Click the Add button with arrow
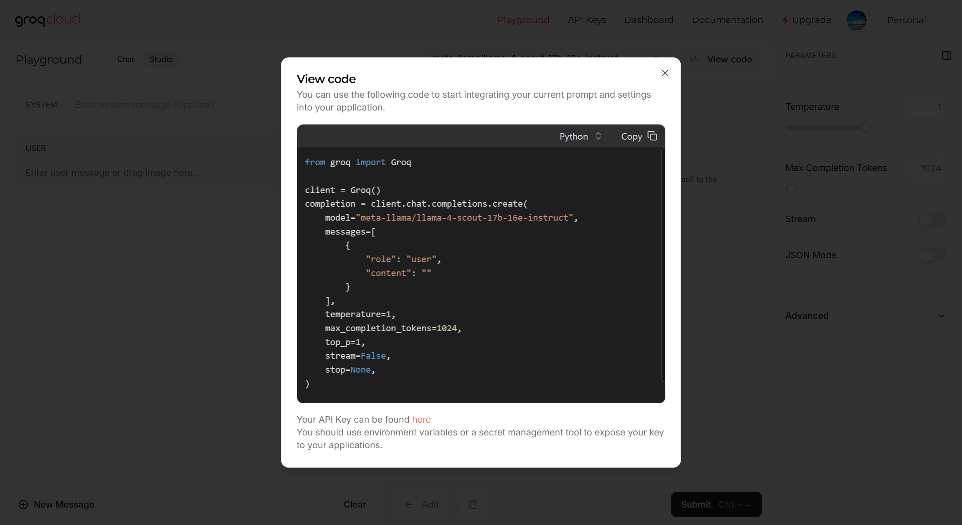The image size is (962, 525). (x=422, y=504)
